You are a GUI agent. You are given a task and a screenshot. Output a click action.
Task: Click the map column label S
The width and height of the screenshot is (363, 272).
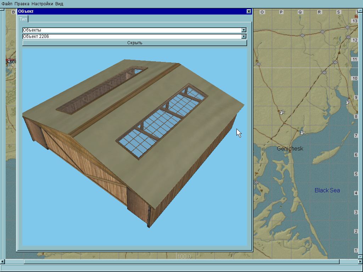[339, 12]
